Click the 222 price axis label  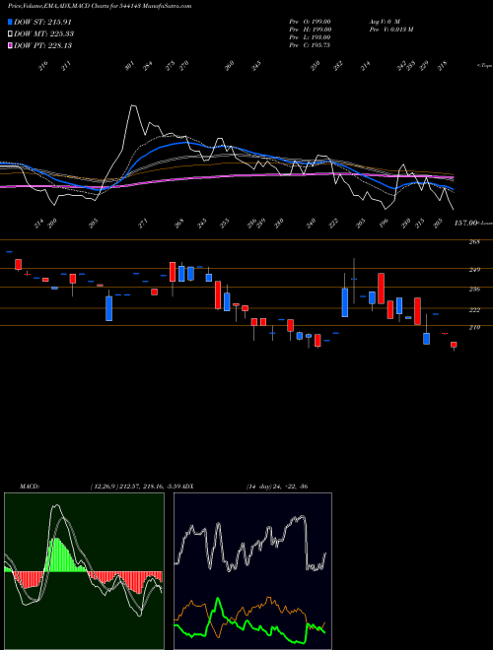(474, 309)
